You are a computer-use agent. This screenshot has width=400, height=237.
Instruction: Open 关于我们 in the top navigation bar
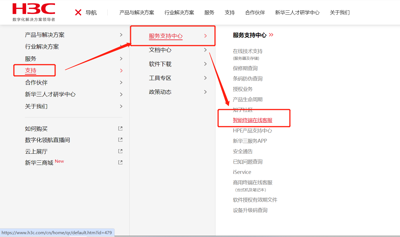point(340,13)
